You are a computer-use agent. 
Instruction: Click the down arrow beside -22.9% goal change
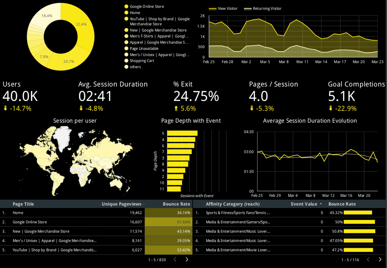pos(330,108)
